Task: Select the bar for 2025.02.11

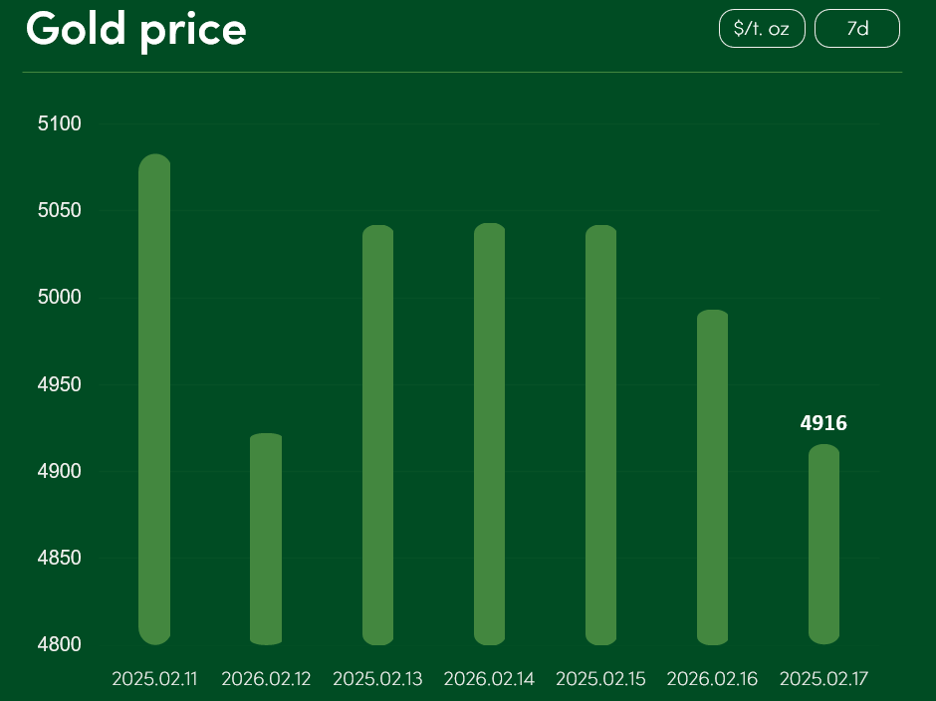Action: pyautogui.click(x=154, y=398)
